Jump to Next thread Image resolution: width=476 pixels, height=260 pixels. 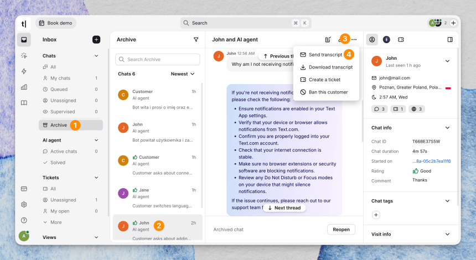pyautogui.click(x=284, y=208)
